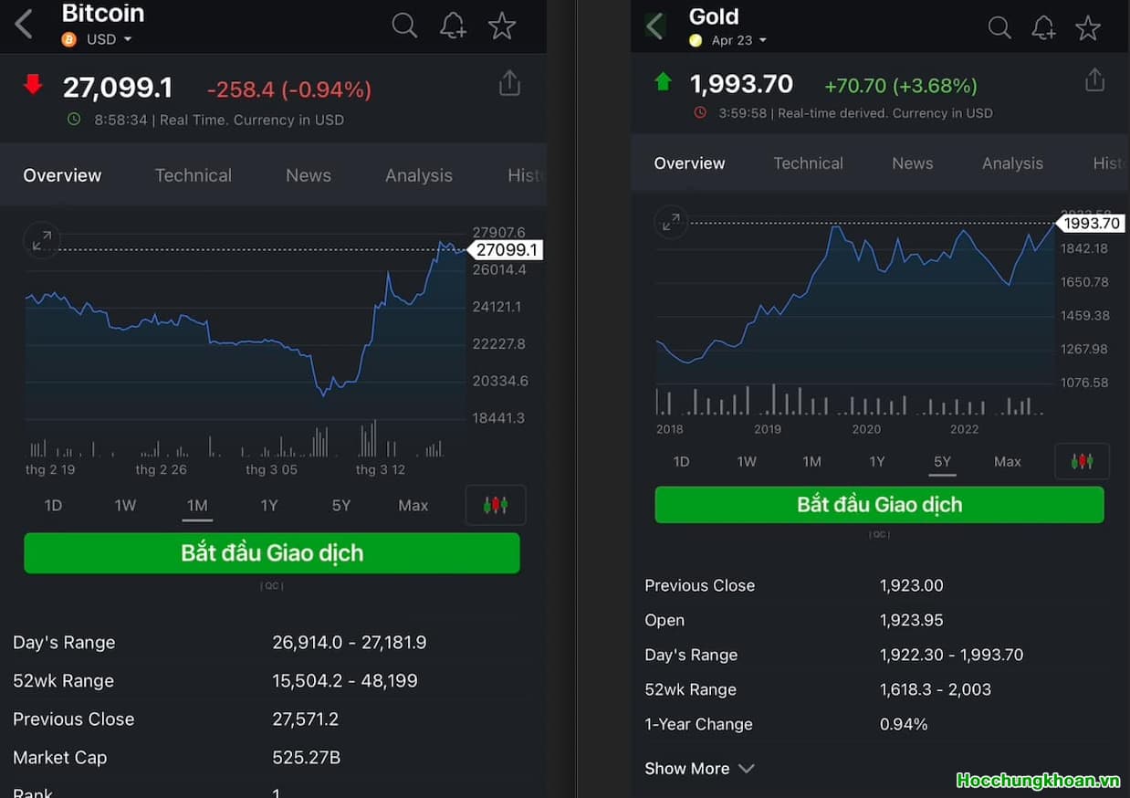The image size is (1130, 798).
Task: Open search on the Bitcoin screen
Action: (x=404, y=26)
